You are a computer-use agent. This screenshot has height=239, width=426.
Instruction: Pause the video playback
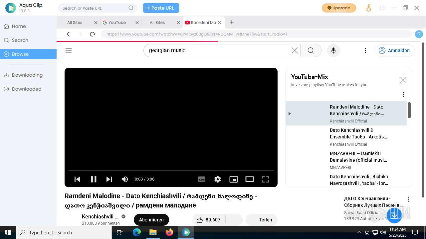point(94,179)
